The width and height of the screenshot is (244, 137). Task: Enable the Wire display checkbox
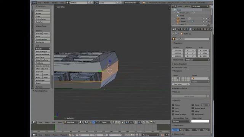tap(173, 111)
